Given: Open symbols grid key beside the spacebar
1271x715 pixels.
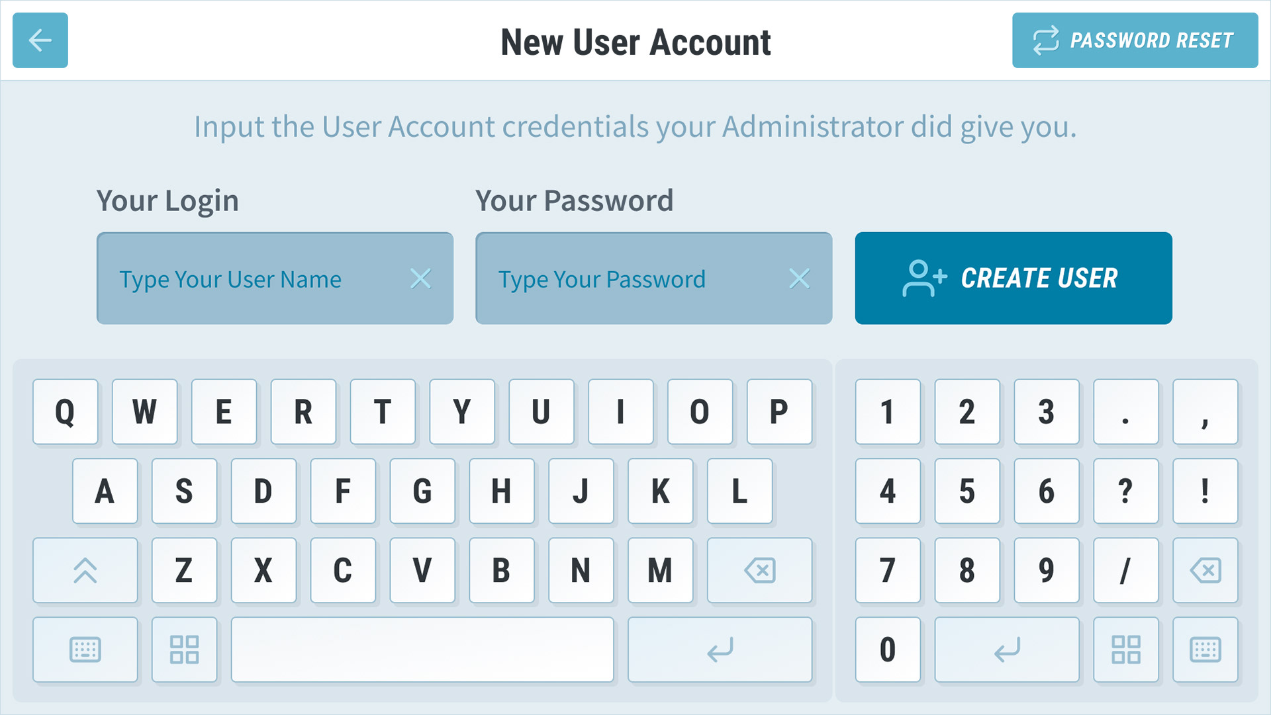Looking at the screenshot, I should 184,650.
